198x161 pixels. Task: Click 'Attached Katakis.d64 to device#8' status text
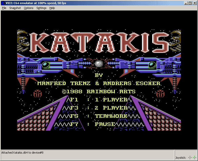(22, 153)
